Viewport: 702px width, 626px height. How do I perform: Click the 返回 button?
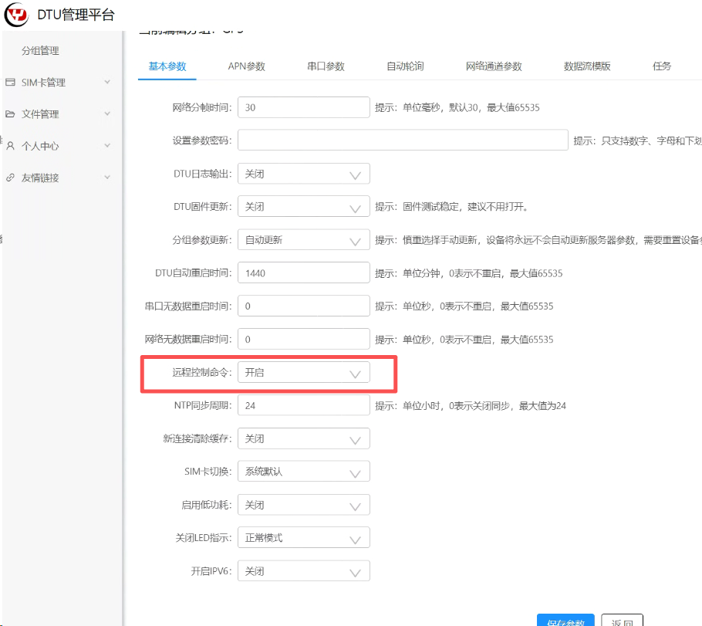click(x=622, y=621)
